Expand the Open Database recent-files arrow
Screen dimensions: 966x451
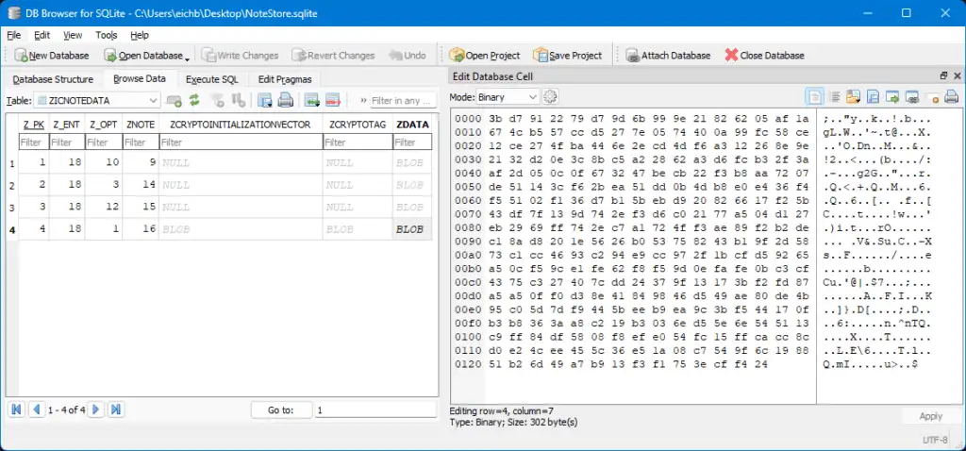pyautogui.click(x=187, y=58)
